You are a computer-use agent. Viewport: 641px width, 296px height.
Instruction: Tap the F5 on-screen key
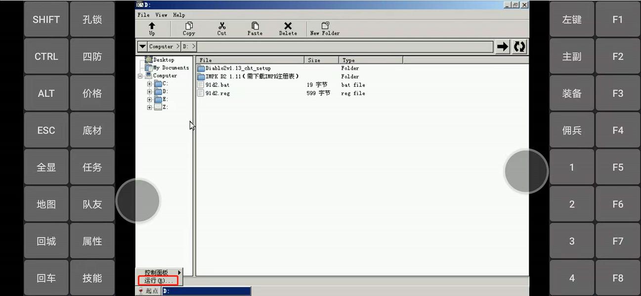[618, 168]
